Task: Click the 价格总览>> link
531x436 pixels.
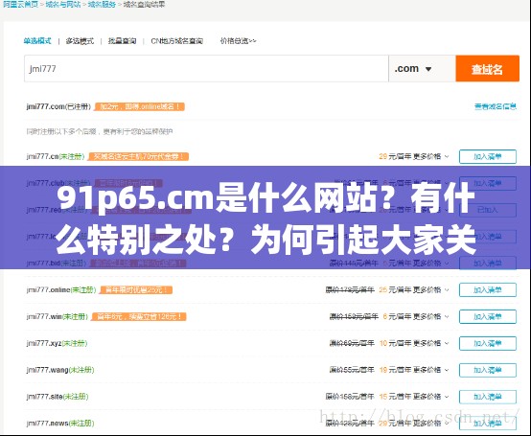Action: (x=238, y=41)
